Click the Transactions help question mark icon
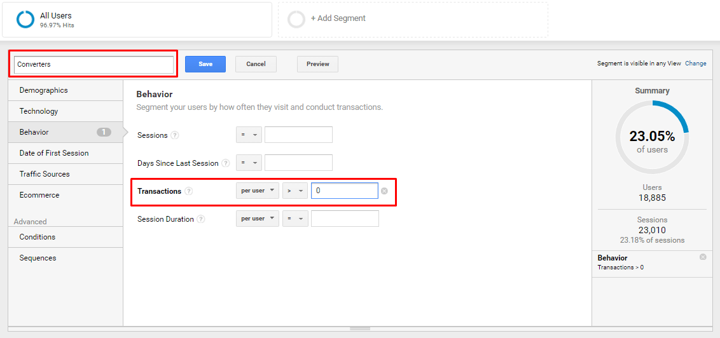Screen dimensions: 720x338 [x=188, y=191]
